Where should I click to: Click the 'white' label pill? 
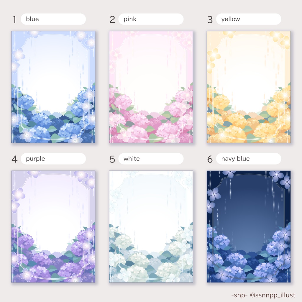tap(151, 159)
